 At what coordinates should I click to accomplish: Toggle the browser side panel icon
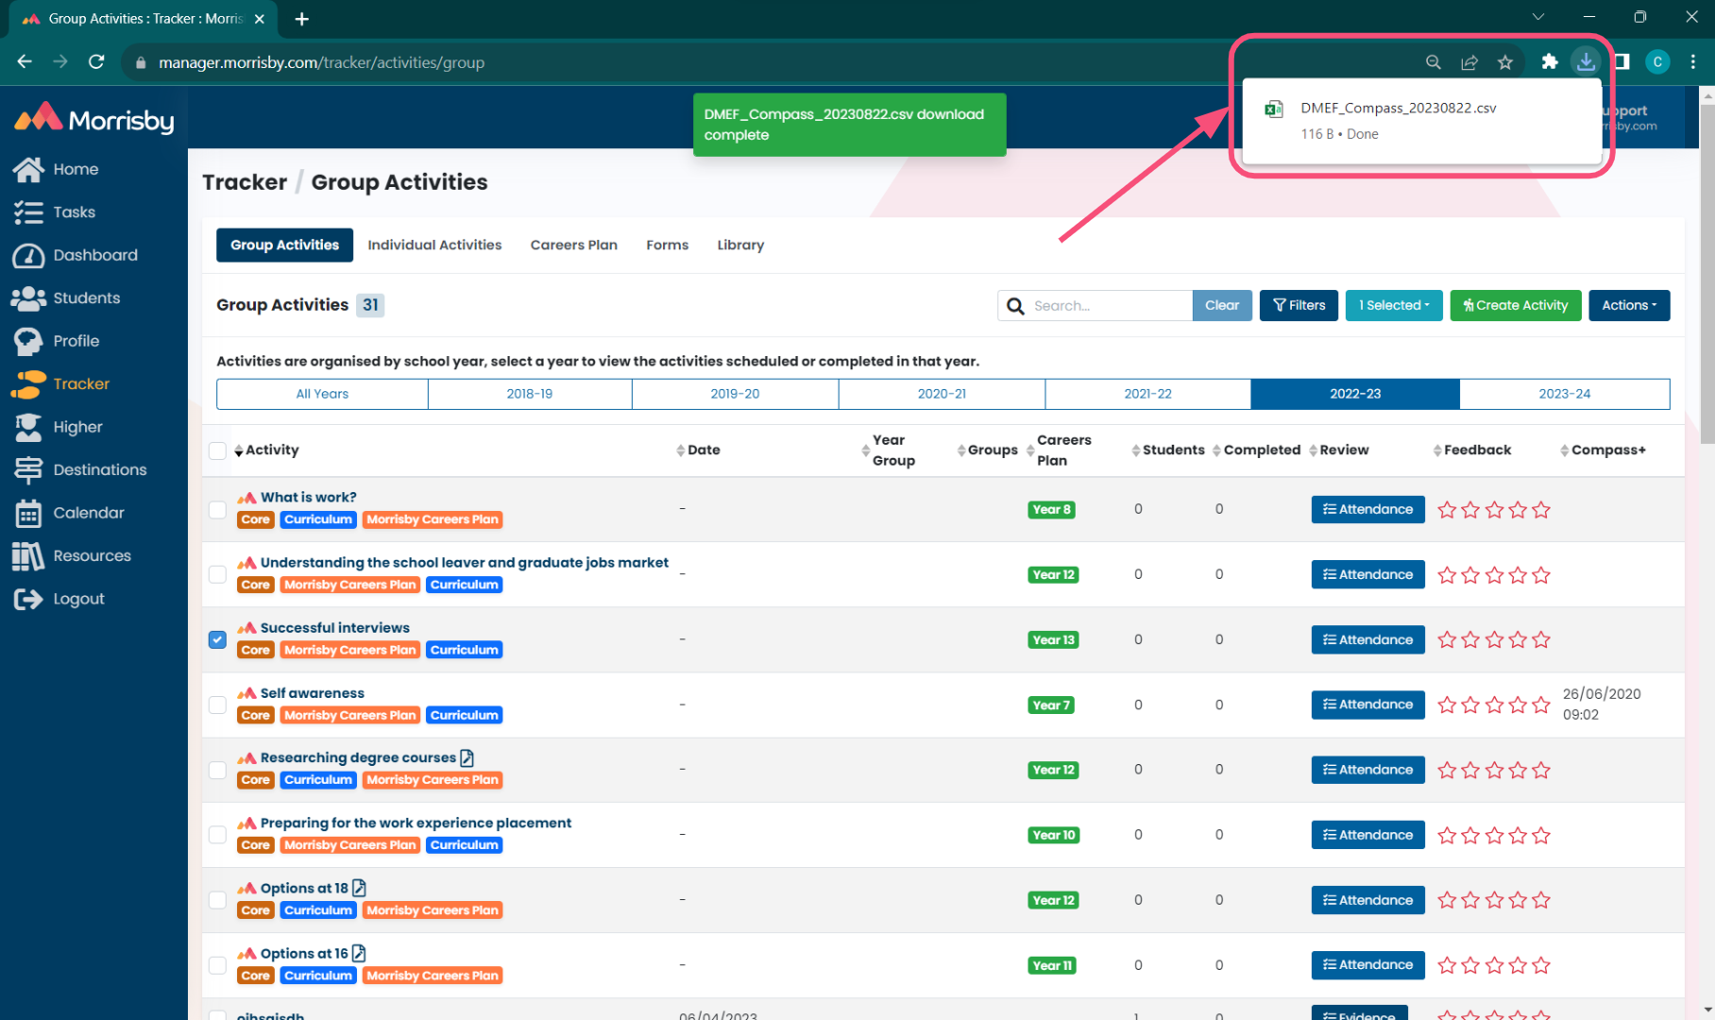[1622, 62]
